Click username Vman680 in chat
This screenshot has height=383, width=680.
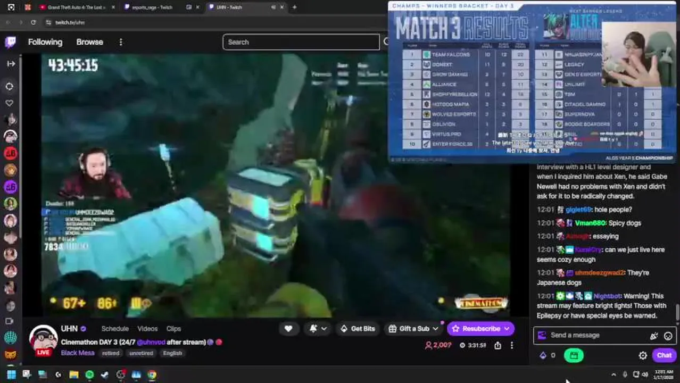tap(591, 223)
